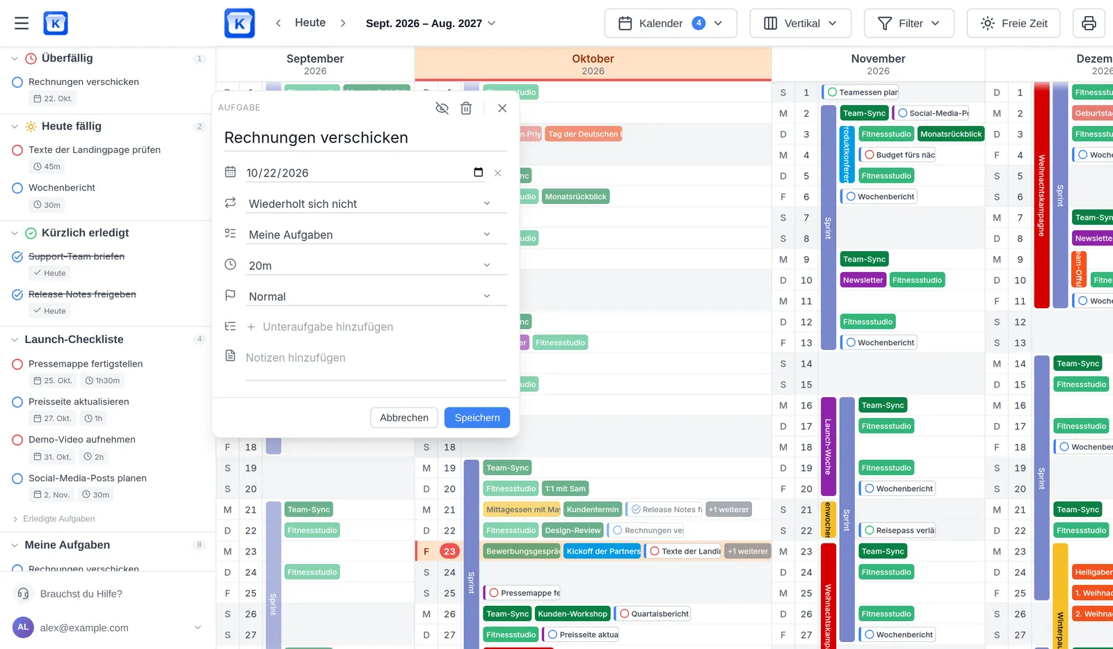Open the Normal priority dropdown
Screen dimensions: 1113x649
pos(376,296)
